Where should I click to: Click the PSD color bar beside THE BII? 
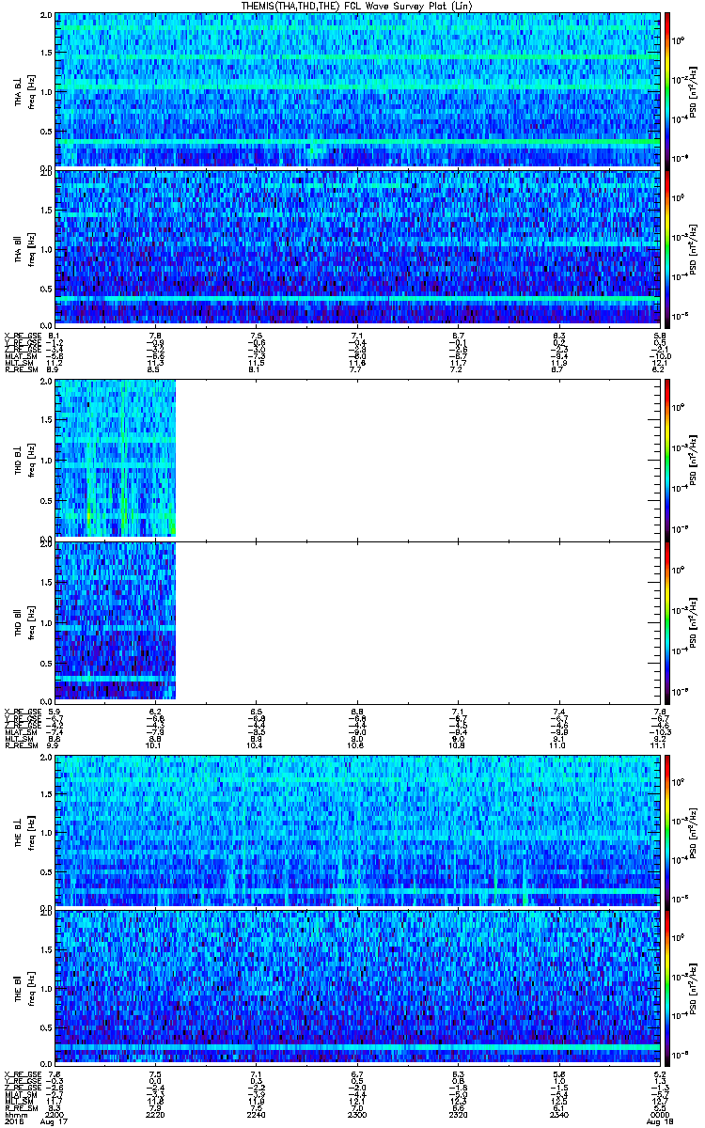tap(666, 987)
